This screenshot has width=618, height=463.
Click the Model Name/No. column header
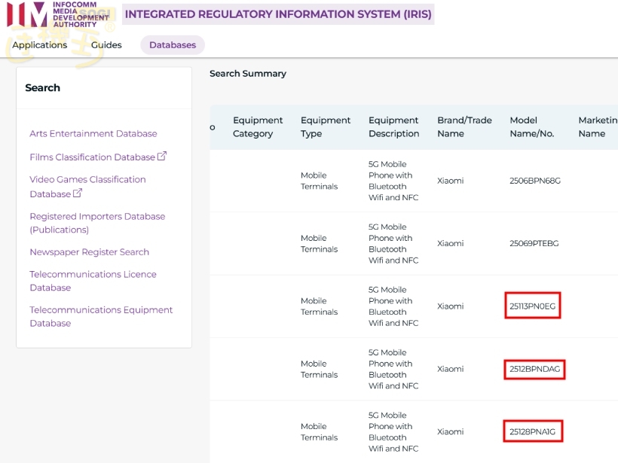tap(532, 126)
